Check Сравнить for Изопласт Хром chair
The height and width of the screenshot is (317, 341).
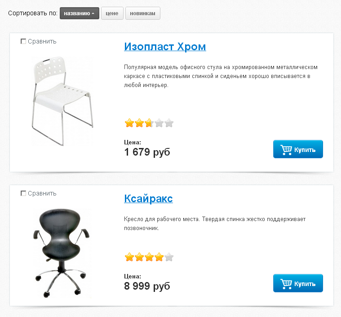coord(23,42)
